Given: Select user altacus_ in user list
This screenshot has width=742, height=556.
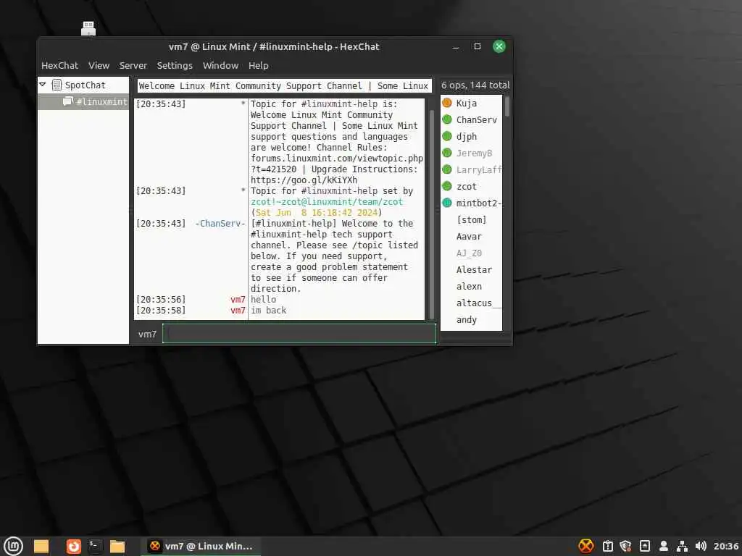Looking at the screenshot, I should [471, 303].
